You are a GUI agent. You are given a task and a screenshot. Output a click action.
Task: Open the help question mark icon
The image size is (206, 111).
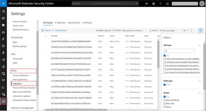coord(160,4)
